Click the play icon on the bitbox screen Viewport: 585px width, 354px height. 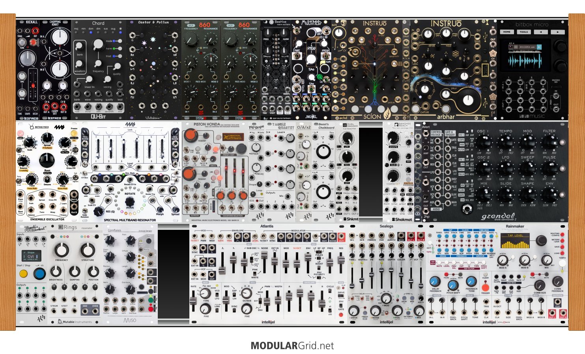pos(539,47)
